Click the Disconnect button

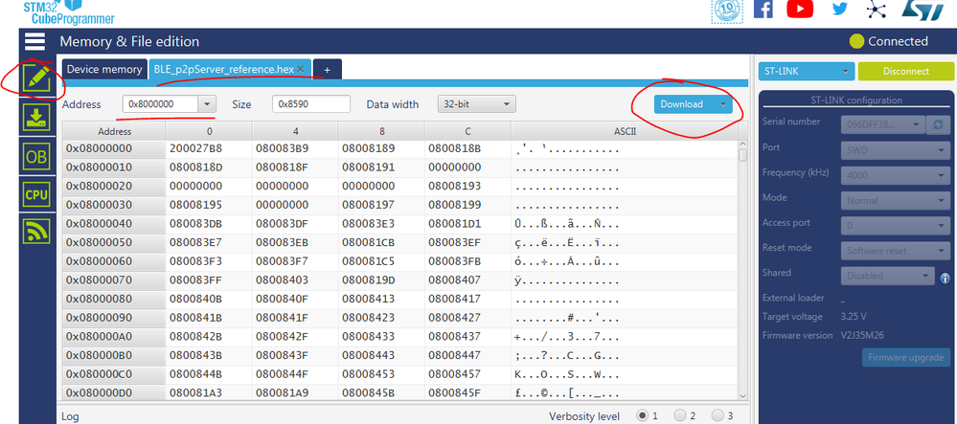905,72
